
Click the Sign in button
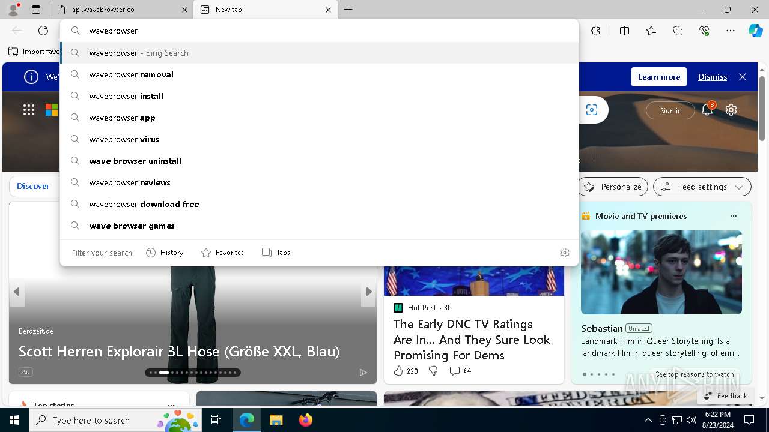pyautogui.click(x=670, y=110)
